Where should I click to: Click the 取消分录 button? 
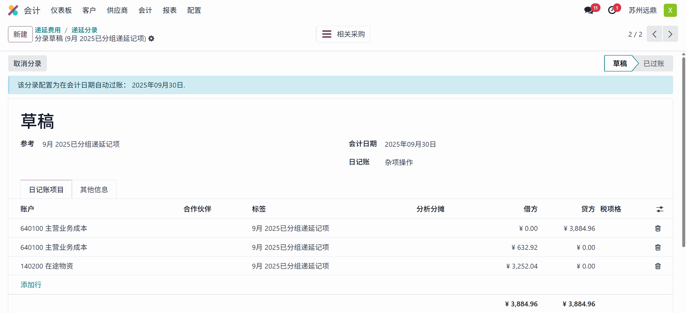tap(28, 64)
